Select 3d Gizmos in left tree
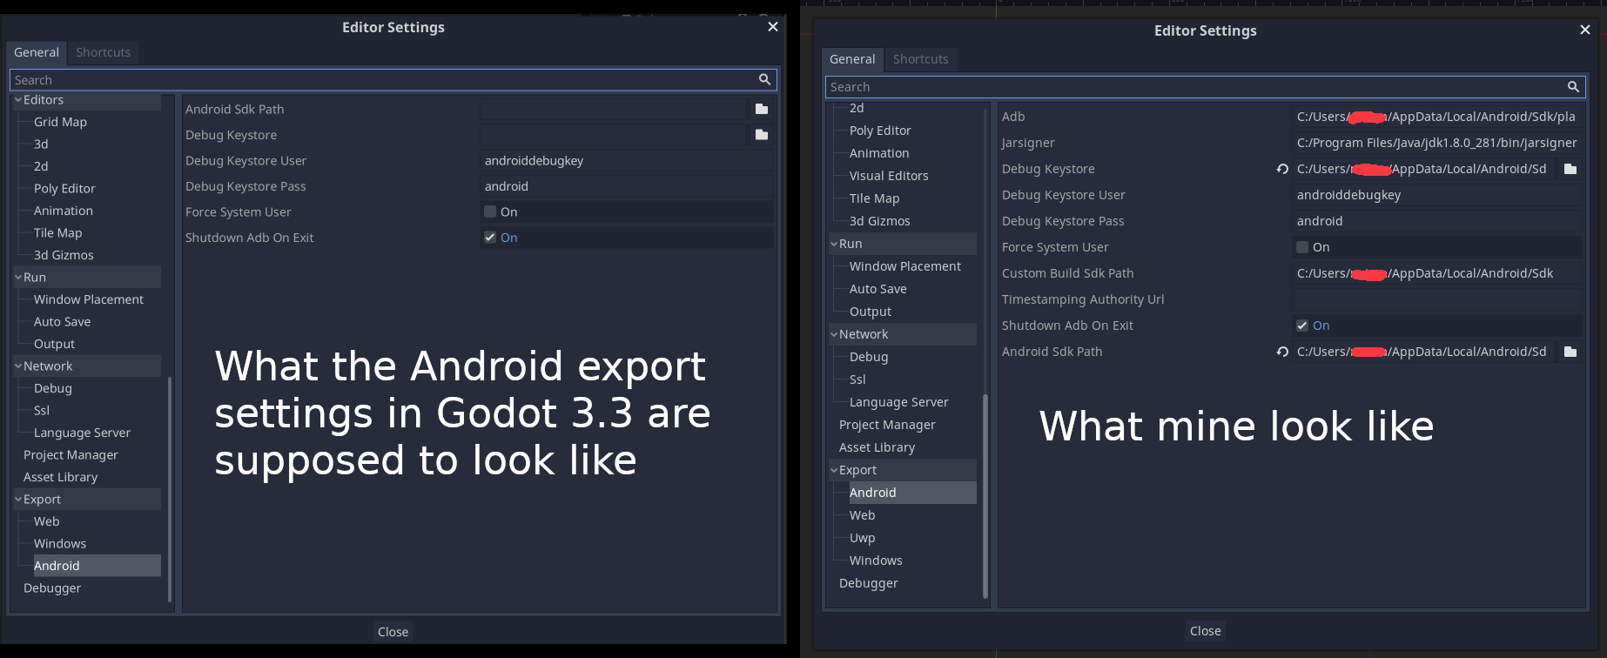The width and height of the screenshot is (1607, 658). (64, 255)
